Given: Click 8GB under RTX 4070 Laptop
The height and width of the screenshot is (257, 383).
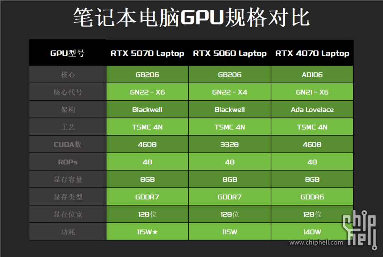Looking at the screenshot, I should click(x=312, y=180).
